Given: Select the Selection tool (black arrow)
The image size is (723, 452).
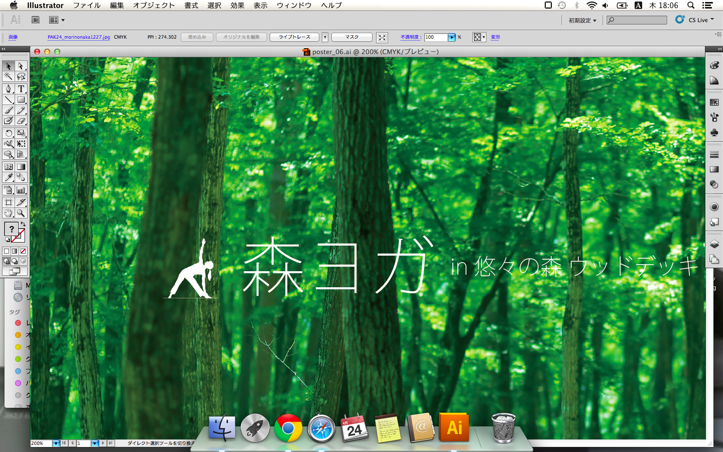Looking at the screenshot, I should tap(9, 66).
